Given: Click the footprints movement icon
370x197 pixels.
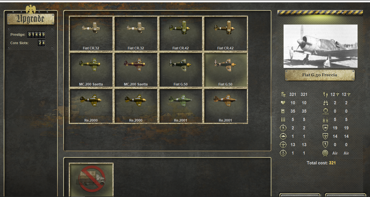Looking at the screenshot, I should click(325, 94).
